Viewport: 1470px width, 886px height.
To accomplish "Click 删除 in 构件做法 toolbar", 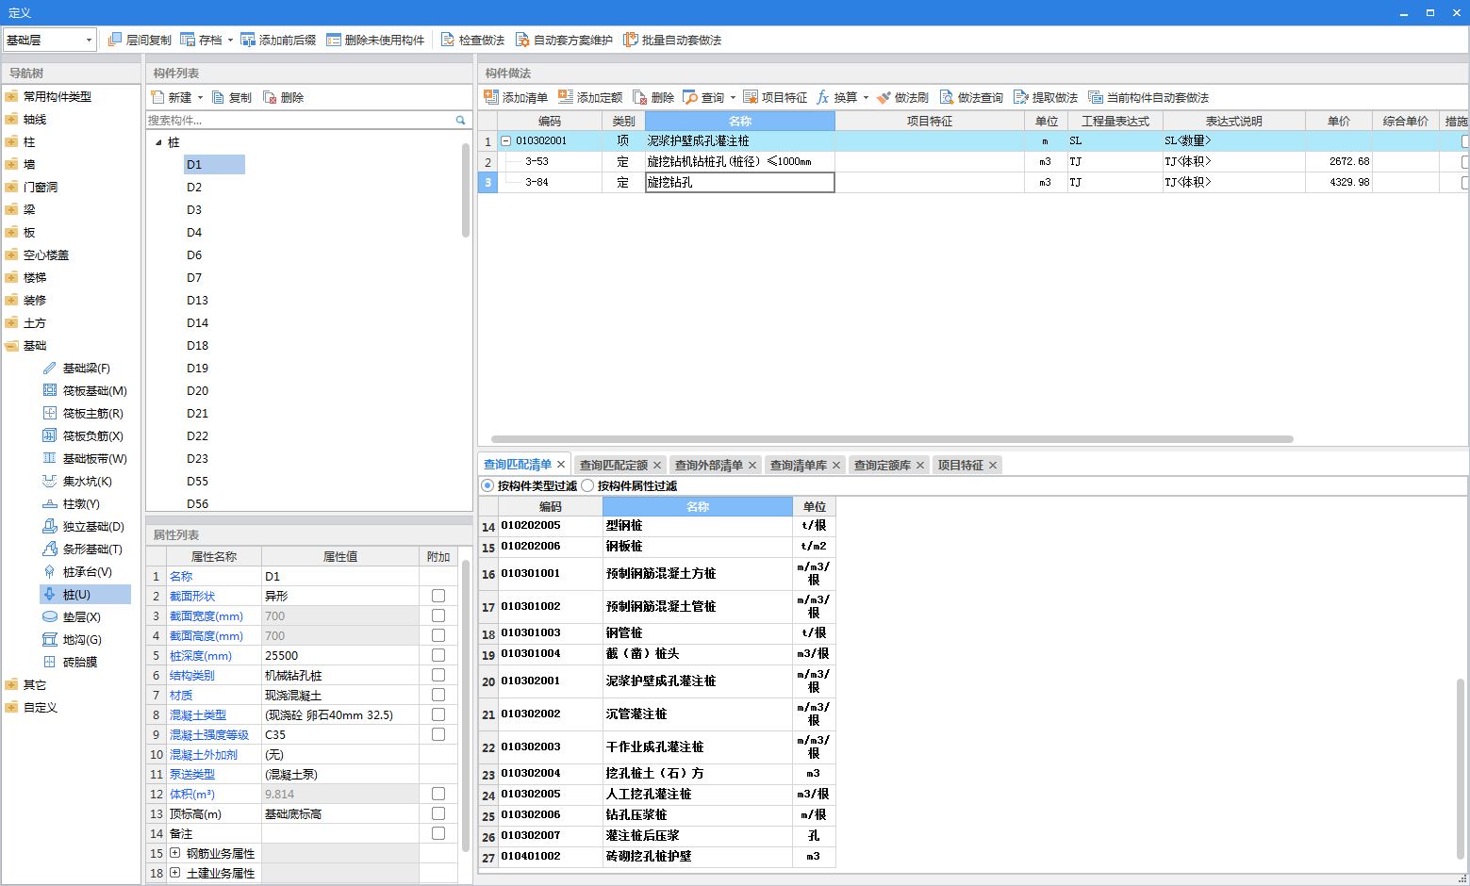I will point(653,97).
